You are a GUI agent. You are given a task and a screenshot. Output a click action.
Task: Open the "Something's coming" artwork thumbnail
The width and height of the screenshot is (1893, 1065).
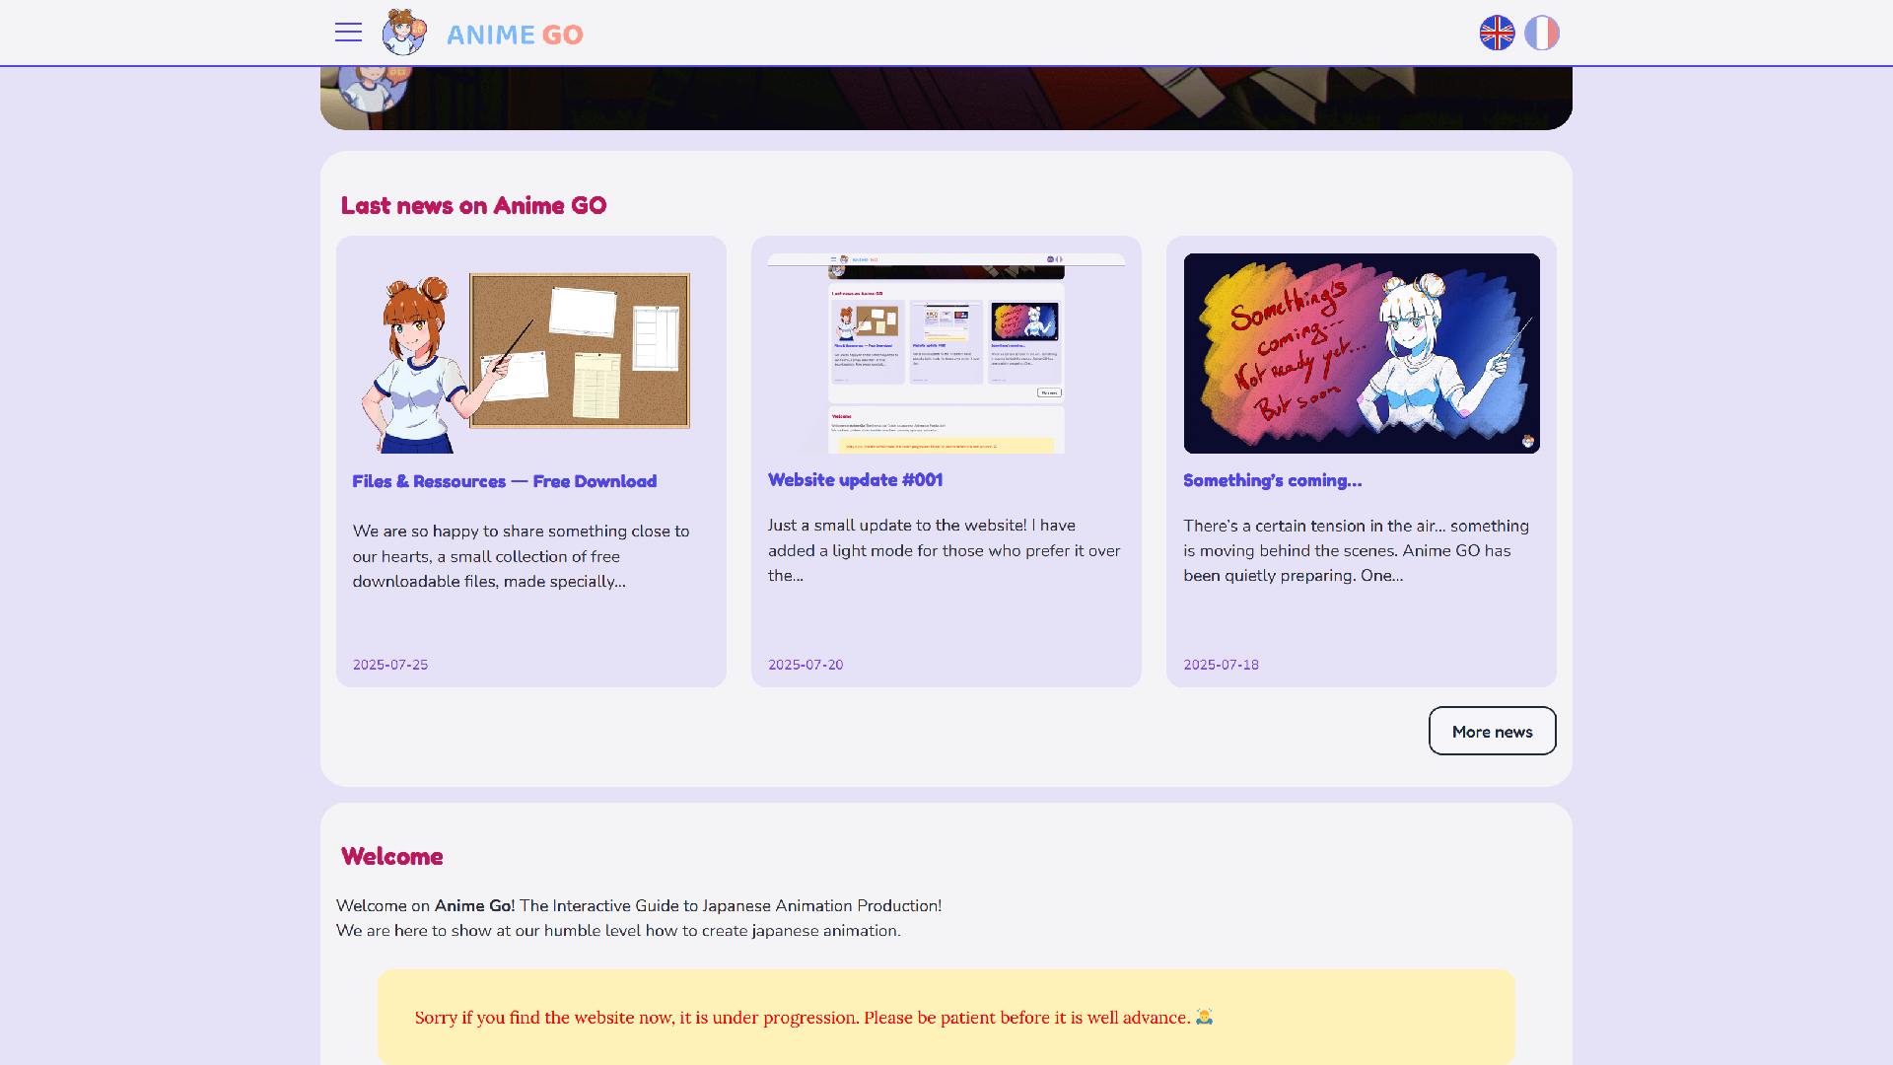pyautogui.click(x=1361, y=353)
